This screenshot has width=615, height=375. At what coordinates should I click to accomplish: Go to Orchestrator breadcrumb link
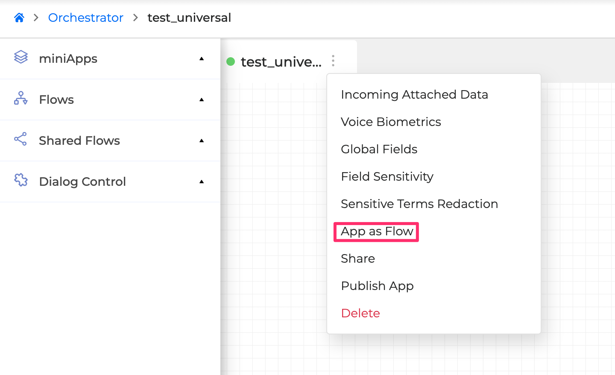(x=85, y=18)
